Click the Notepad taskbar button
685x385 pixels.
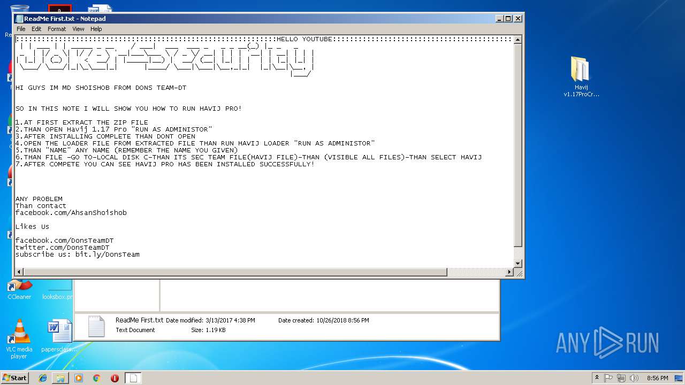(133, 378)
